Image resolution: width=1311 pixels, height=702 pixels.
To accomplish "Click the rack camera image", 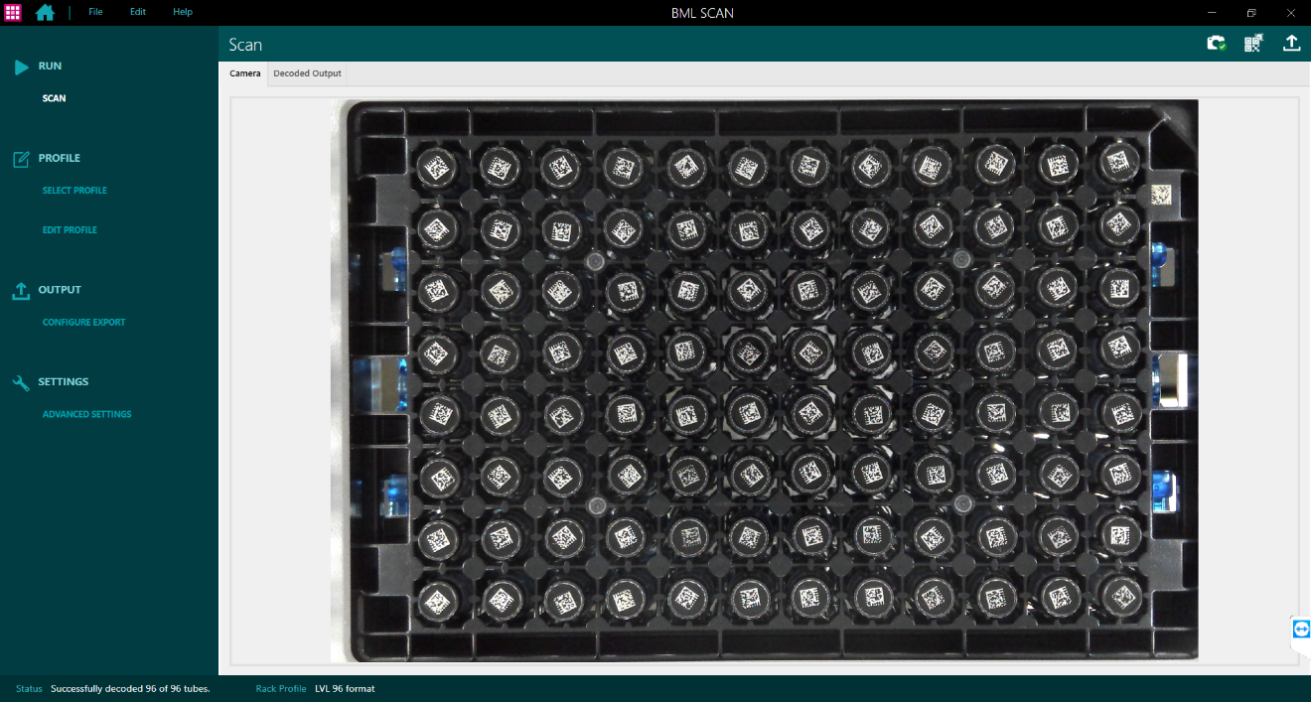I will point(764,380).
